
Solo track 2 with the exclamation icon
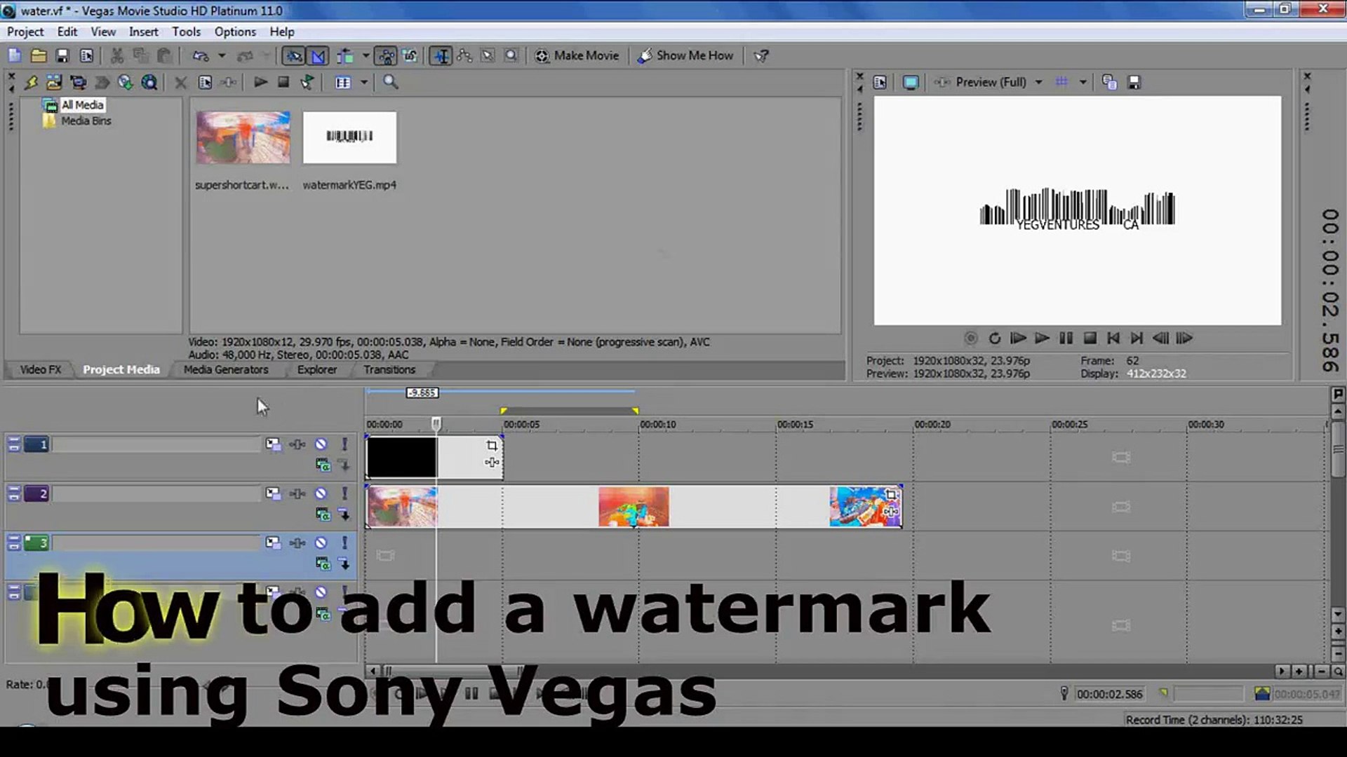coord(344,493)
